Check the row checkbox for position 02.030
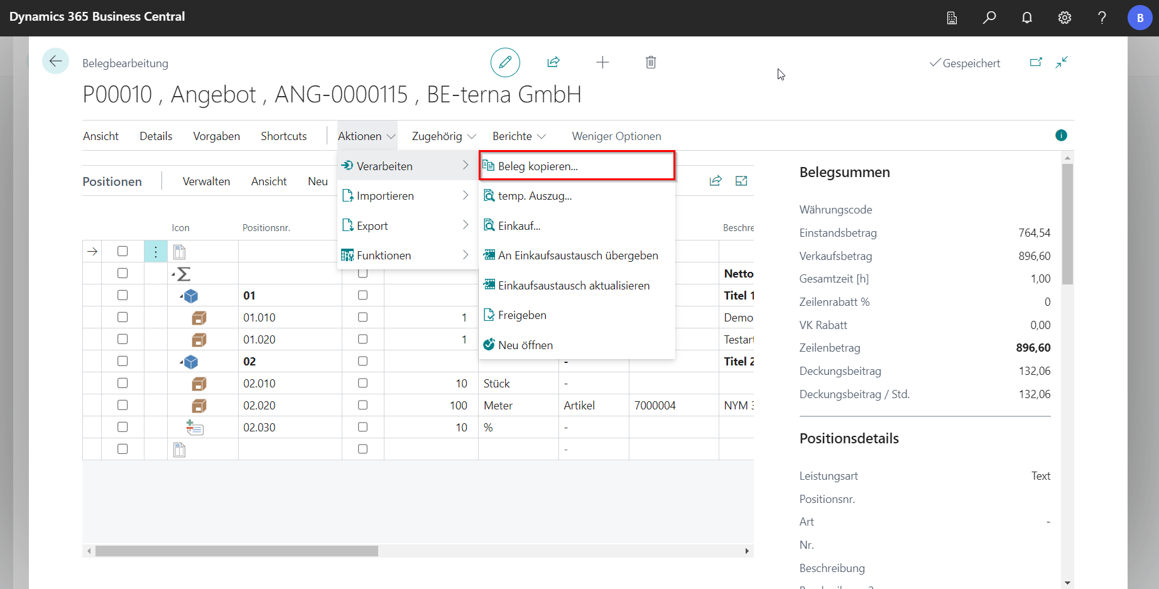Viewport: 1159px width, 589px height. tap(122, 427)
